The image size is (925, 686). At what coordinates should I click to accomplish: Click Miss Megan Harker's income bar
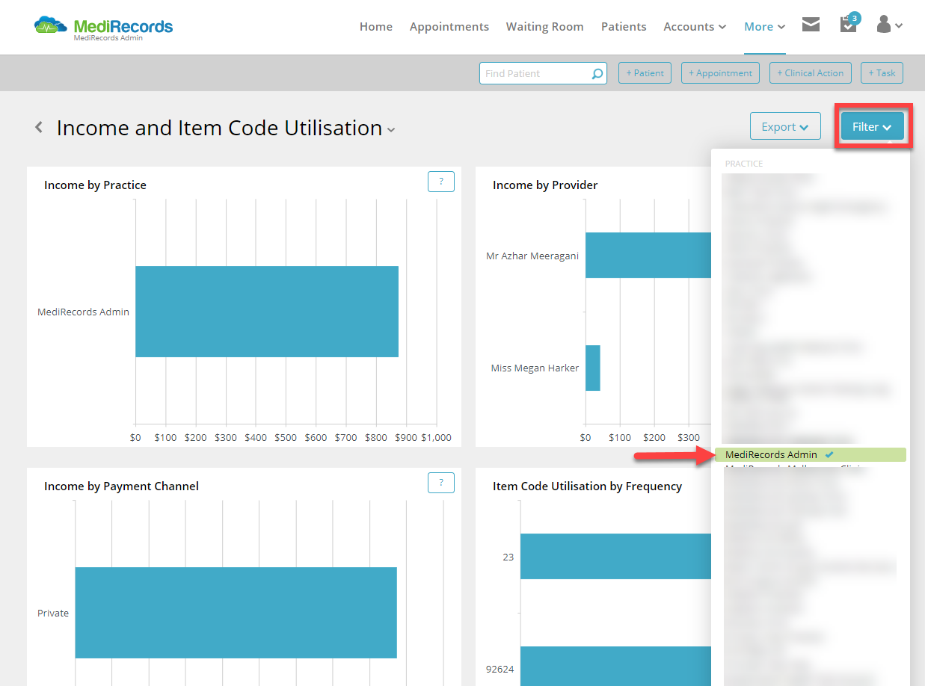pyautogui.click(x=593, y=368)
